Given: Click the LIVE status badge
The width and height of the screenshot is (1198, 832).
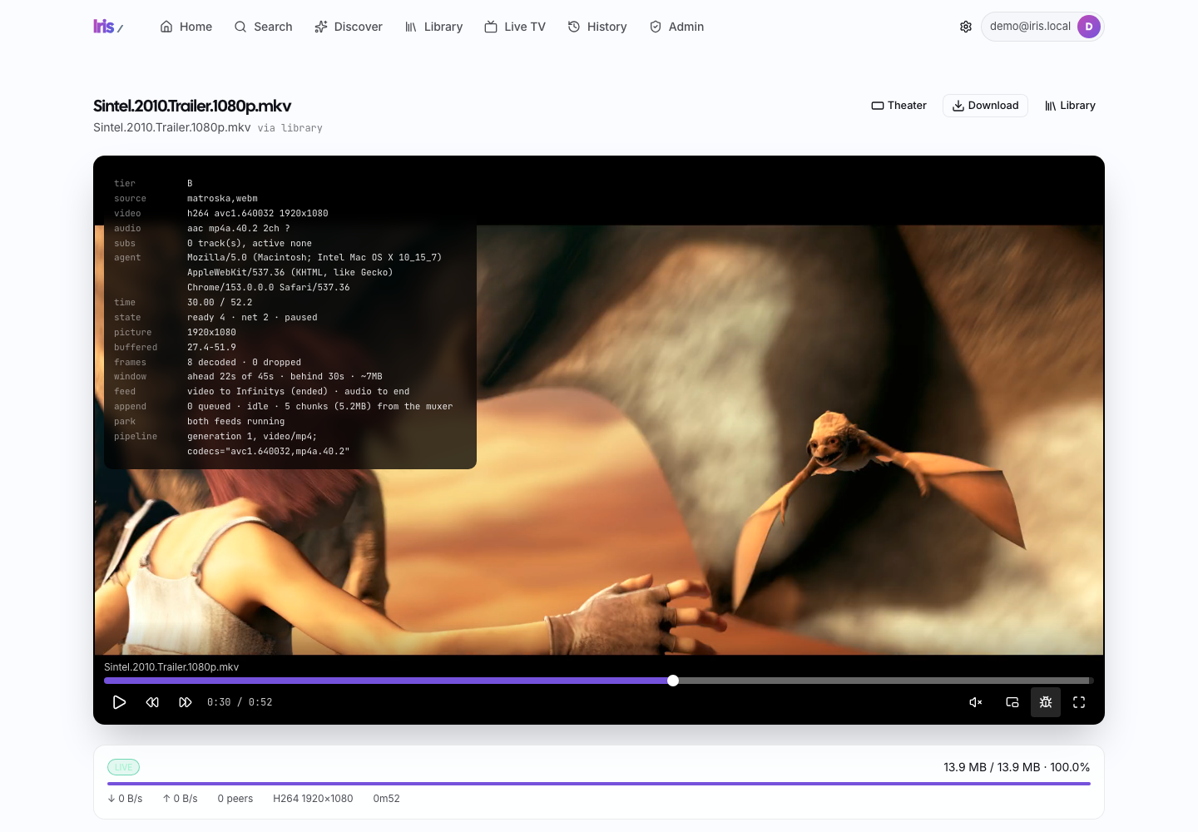Looking at the screenshot, I should pyautogui.click(x=123, y=767).
